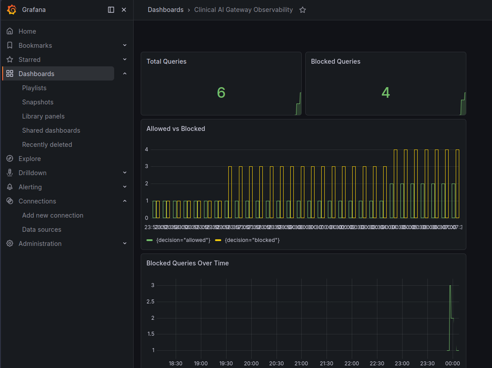
Task: Open Data sources under Connections
Action: (x=42, y=229)
